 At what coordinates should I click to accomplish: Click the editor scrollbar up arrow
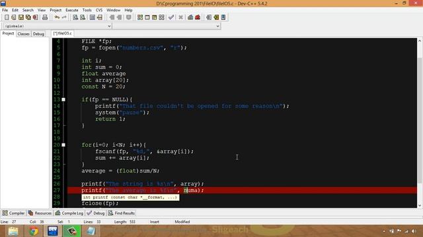coord(420,41)
